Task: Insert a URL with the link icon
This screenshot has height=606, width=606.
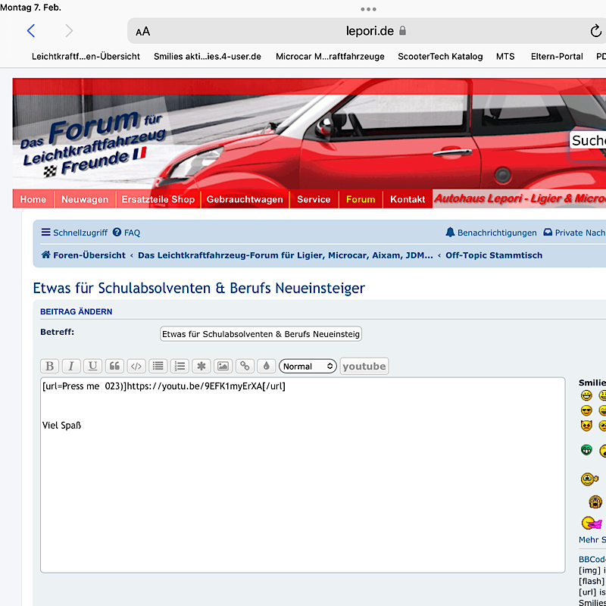Action: pos(245,366)
